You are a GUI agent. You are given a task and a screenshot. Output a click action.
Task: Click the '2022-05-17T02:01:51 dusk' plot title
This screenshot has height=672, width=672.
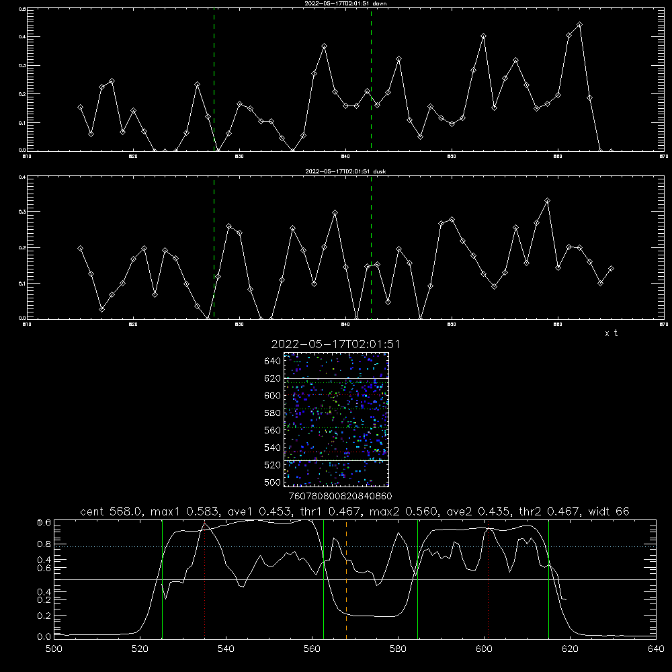pyautogui.click(x=345, y=171)
